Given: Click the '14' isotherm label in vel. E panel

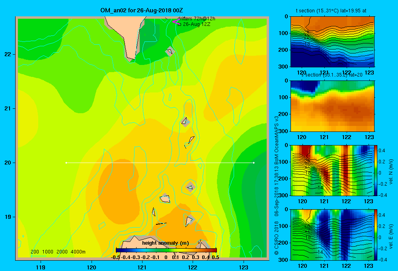Looking at the screenshot, I should click(x=320, y=252).
